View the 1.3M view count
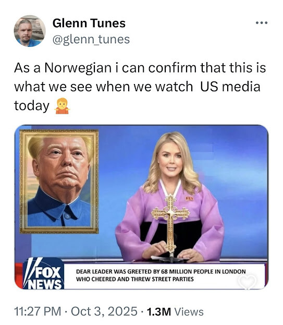Image resolution: width=283 pixels, height=325 pixels. 159,311
